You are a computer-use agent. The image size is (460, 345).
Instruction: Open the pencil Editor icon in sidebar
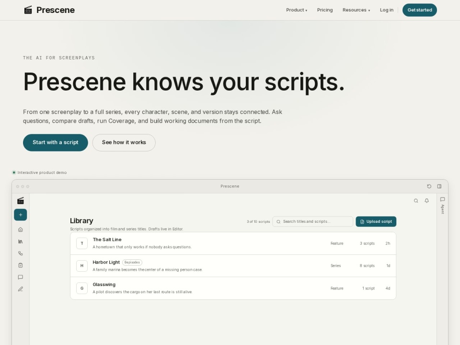[21, 289]
